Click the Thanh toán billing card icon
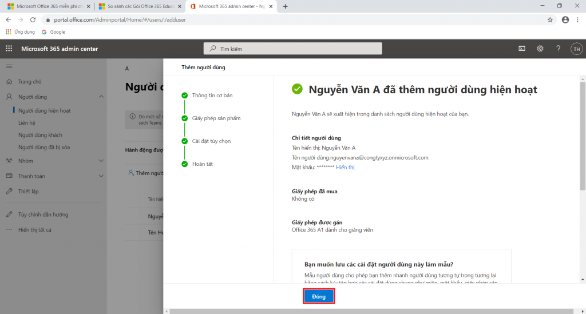586x314 pixels. [x=9, y=176]
